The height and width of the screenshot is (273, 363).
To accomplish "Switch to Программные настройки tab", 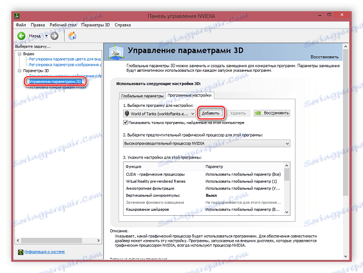I will [190, 95].
